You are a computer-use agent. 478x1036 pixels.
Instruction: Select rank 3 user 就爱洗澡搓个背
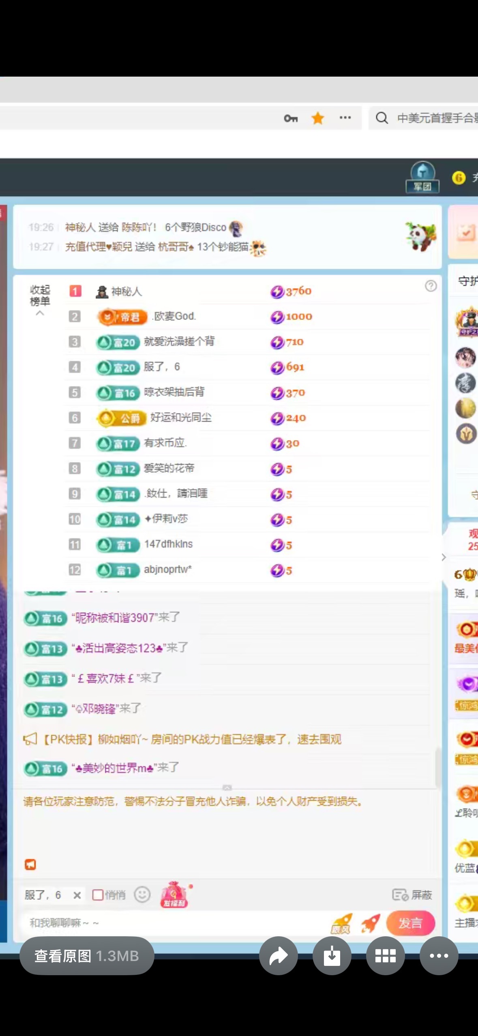click(179, 341)
